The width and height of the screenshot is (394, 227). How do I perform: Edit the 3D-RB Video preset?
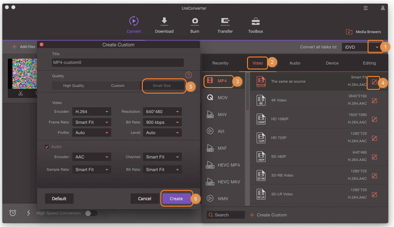[375, 176]
